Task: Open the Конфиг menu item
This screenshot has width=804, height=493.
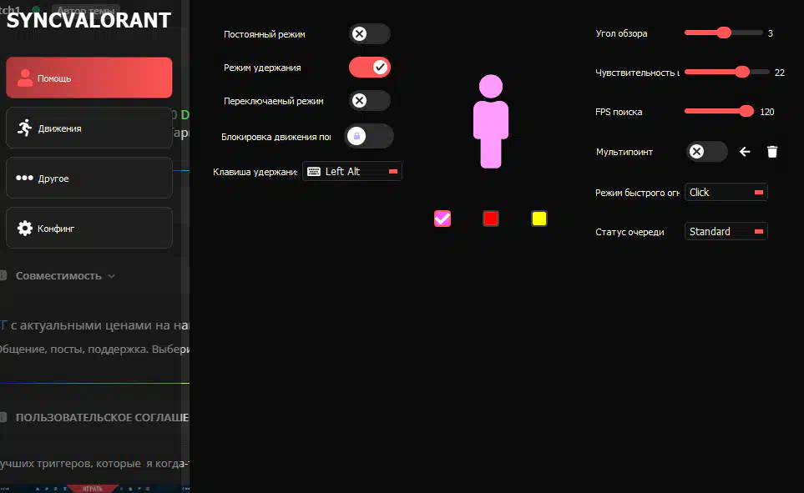Action: click(88, 228)
